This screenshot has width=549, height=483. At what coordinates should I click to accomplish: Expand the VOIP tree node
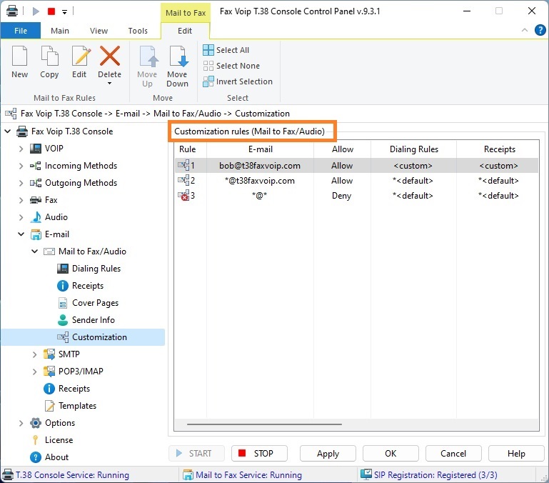pos(21,149)
